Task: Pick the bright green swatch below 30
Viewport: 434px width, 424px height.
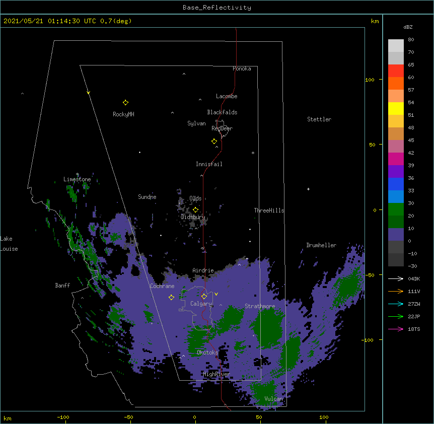Action: pyautogui.click(x=396, y=209)
